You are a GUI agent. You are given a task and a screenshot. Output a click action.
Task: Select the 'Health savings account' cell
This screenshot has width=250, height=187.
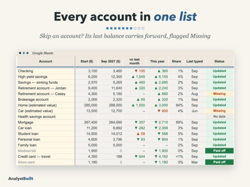pyautogui.click(x=45, y=117)
